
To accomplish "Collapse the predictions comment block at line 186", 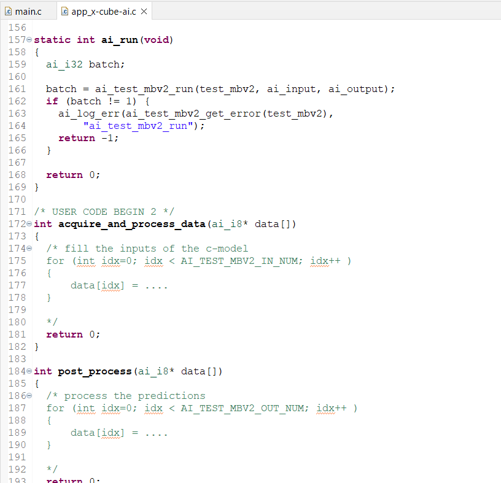I will click(x=28, y=396).
